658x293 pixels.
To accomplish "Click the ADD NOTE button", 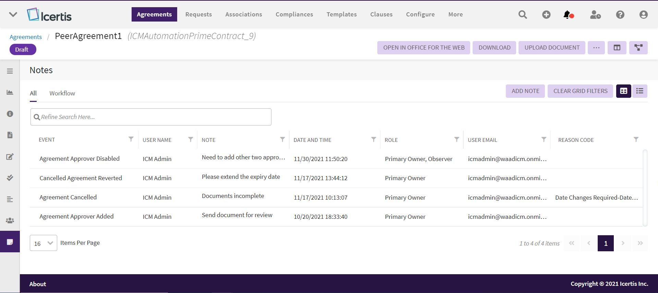I will [x=525, y=91].
